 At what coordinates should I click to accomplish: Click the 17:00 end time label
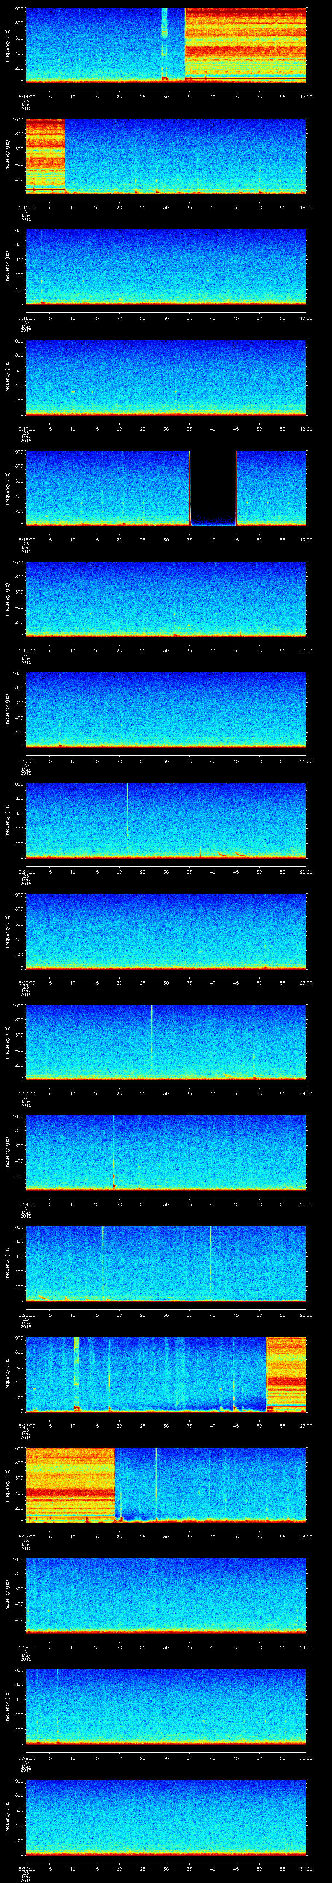click(x=306, y=318)
